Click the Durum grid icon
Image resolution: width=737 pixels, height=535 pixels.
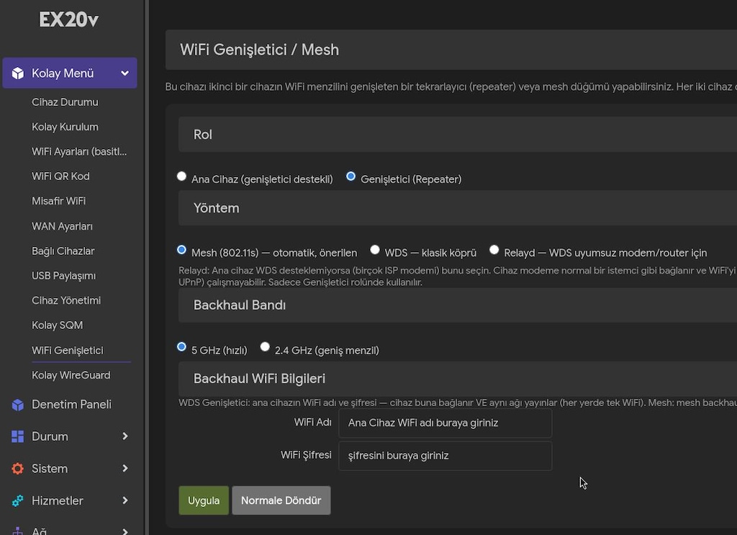point(18,437)
